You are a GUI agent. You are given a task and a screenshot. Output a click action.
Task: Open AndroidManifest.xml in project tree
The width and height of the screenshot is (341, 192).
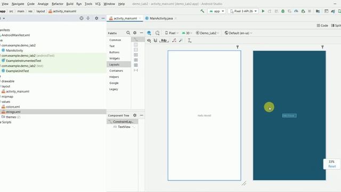coord(15,35)
